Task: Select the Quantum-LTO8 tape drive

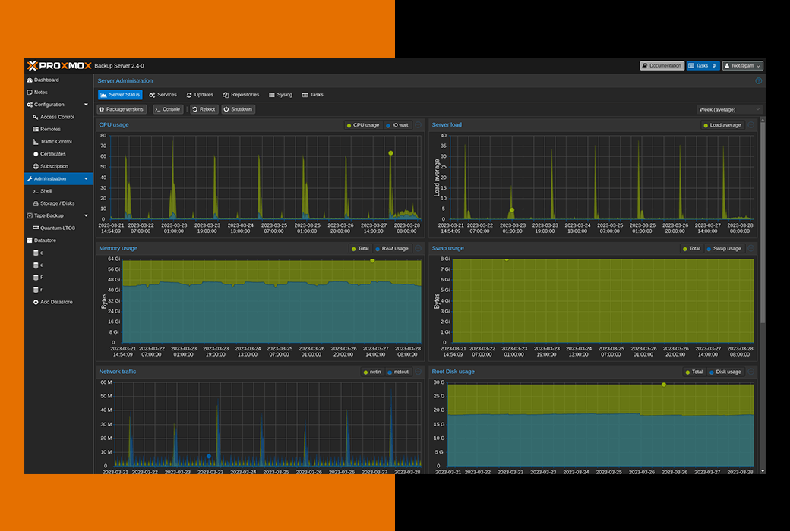Action: pos(57,228)
